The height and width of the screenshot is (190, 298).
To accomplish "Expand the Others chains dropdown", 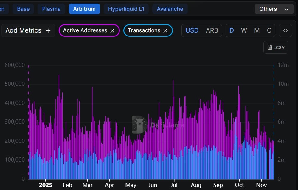I will point(274,9).
